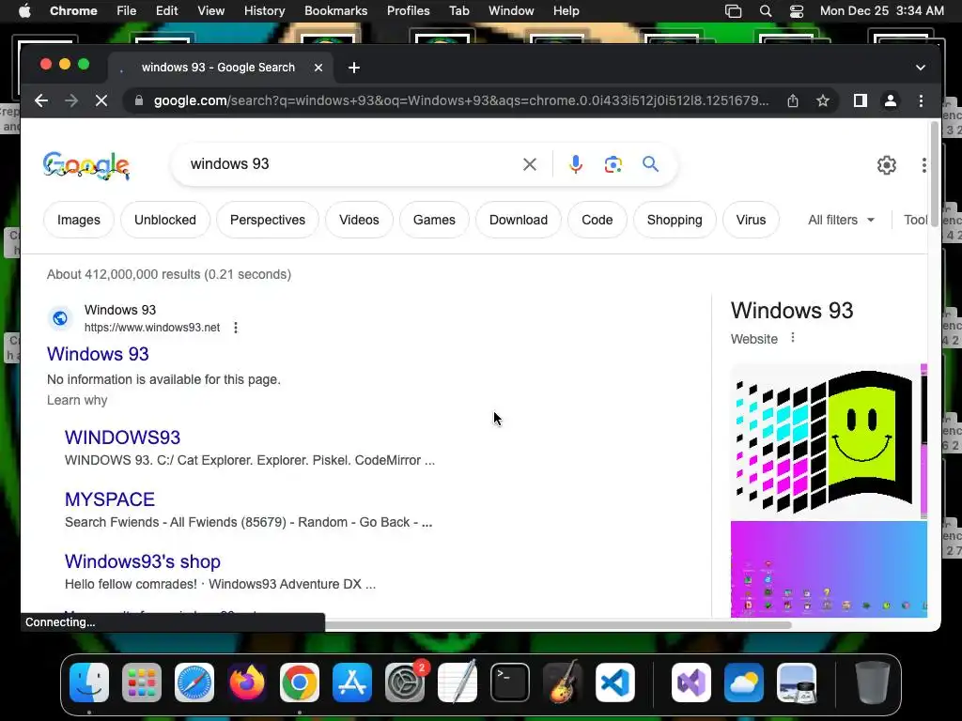
Task: Open the Windows93's shop sitelink
Action: click(x=143, y=561)
